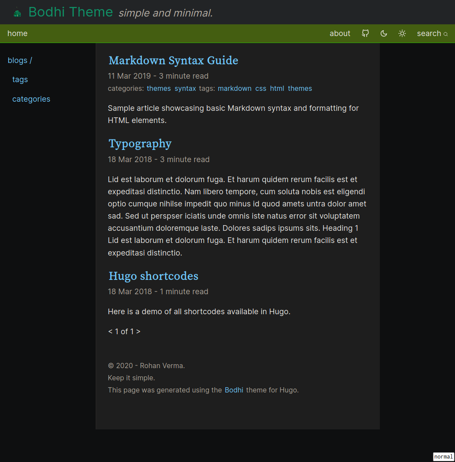Open the about page from the navbar
The height and width of the screenshot is (462, 455).
340,33
